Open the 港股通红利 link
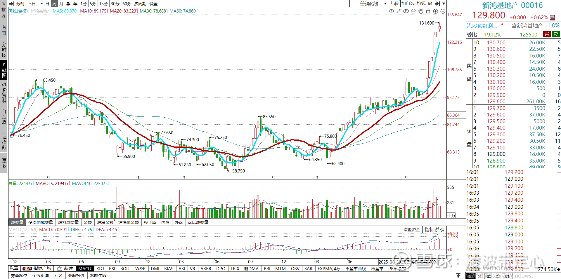Screen dimensions: 561x279 pyautogui.click(x=482, y=26)
